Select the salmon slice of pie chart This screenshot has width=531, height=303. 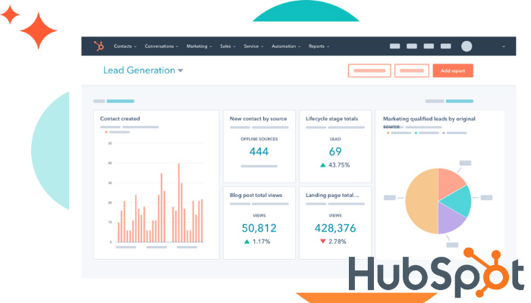tap(449, 183)
